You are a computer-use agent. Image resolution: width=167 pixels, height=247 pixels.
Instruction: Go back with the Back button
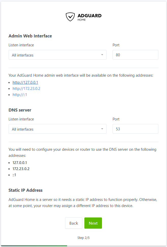73,223
